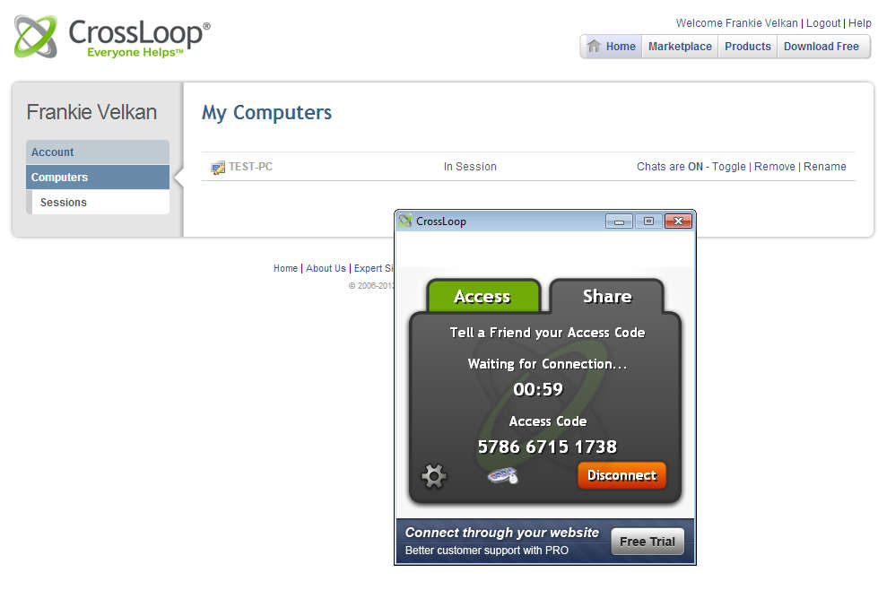Click the CrossLoop window title bar icon
This screenshot has height=590, width=878.
(404, 221)
